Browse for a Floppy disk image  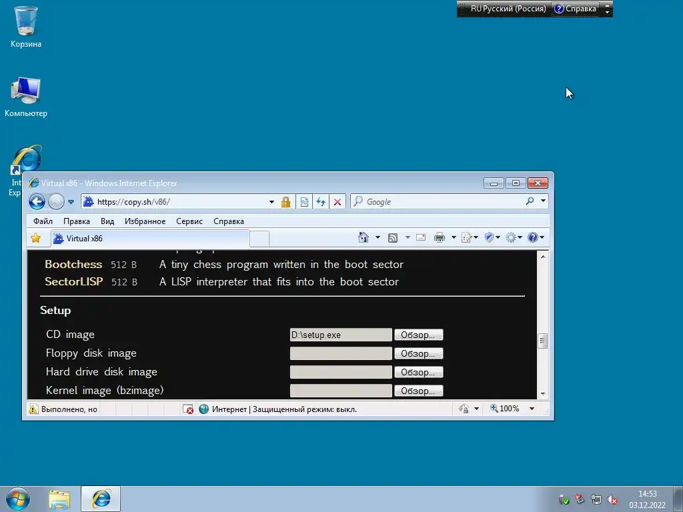click(418, 353)
